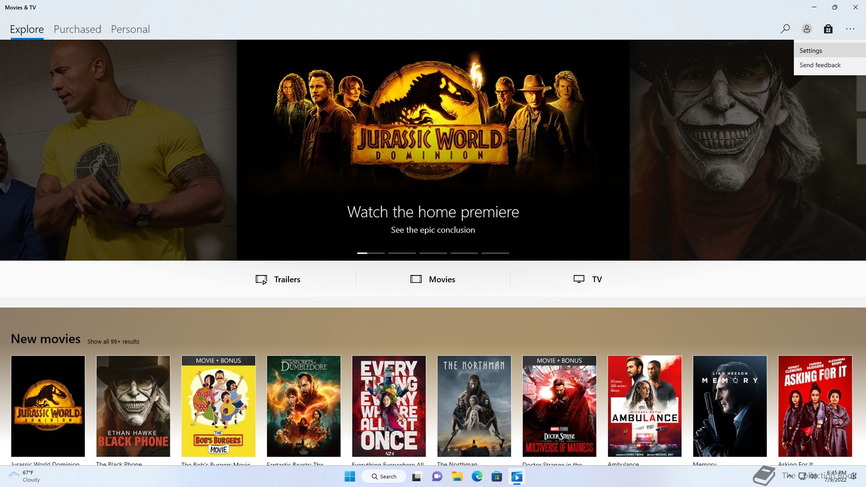
Task: Select fourth carousel page indicator
Action: click(x=464, y=253)
